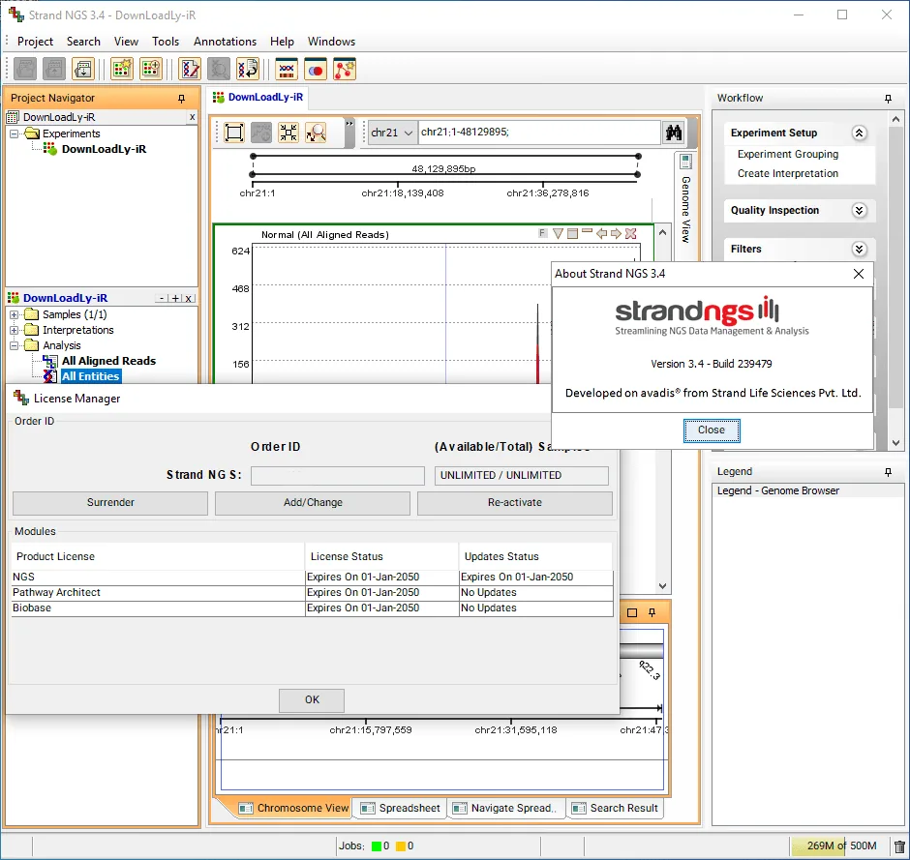Open the chr21 chromosome dropdown
The height and width of the screenshot is (860, 910).
(x=392, y=133)
